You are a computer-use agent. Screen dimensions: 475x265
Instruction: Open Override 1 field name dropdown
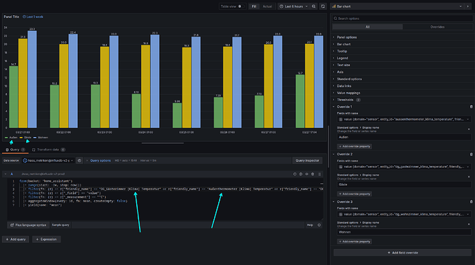[x=404, y=119]
